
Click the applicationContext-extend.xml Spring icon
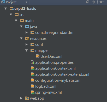click(33, 74)
